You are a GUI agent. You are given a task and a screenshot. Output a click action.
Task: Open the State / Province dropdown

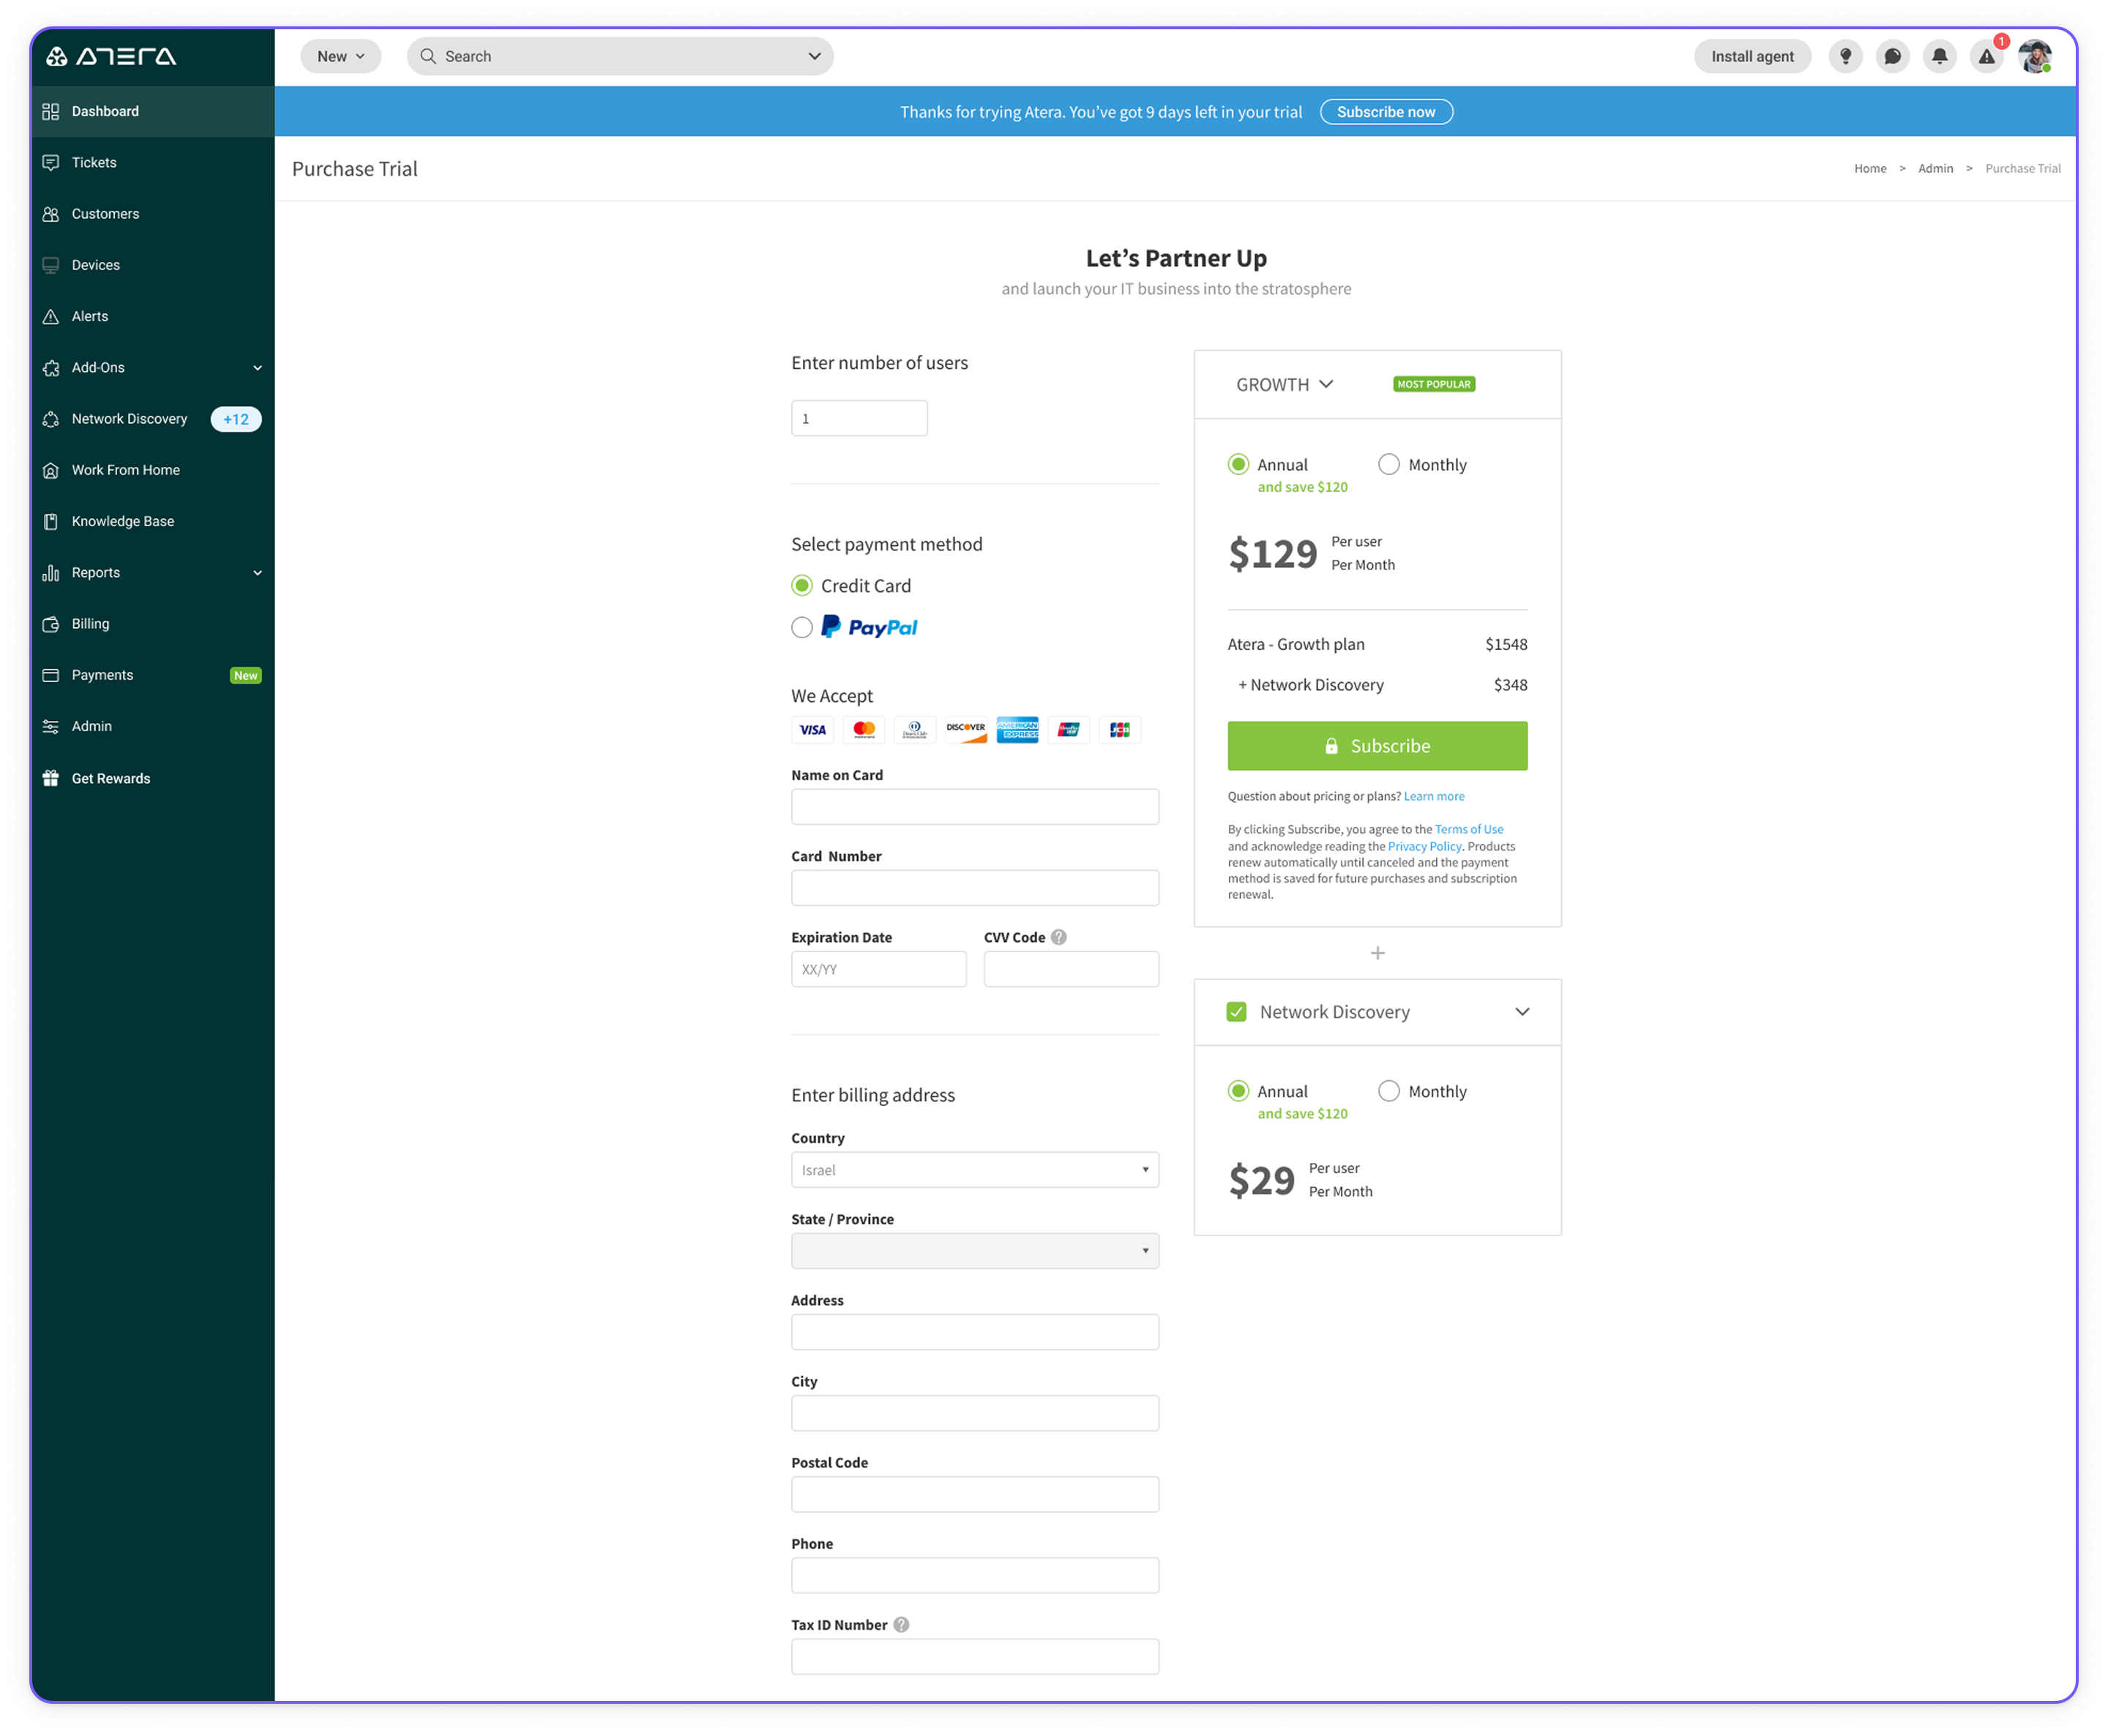click(x=974, y=1250)
